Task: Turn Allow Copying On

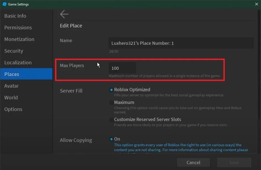Action: (x=111, y=139)
